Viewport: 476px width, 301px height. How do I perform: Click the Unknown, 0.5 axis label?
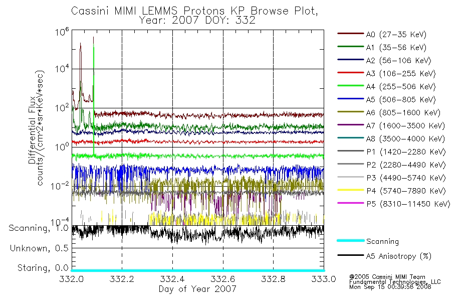[x=39, y=248]
